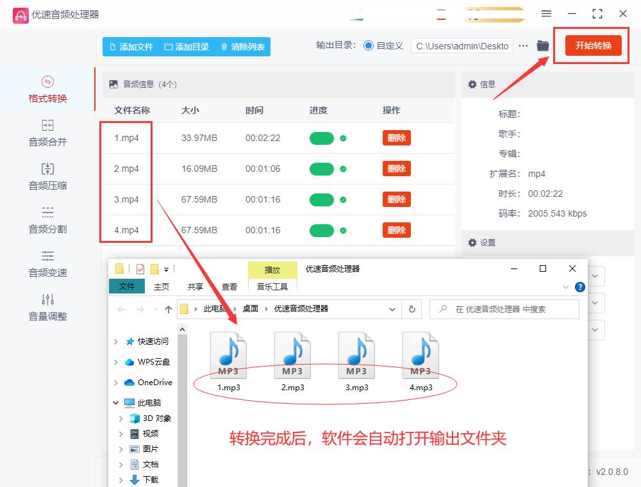Click the hamburger menu in the title bar
641x487 pixels.
(547, 13)
